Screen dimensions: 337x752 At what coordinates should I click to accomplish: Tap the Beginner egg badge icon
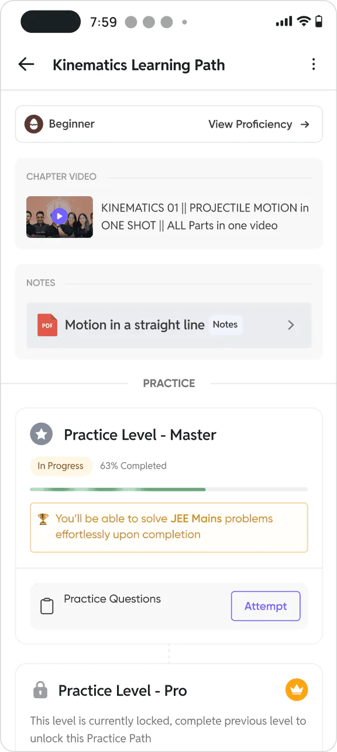click(34, 124)
